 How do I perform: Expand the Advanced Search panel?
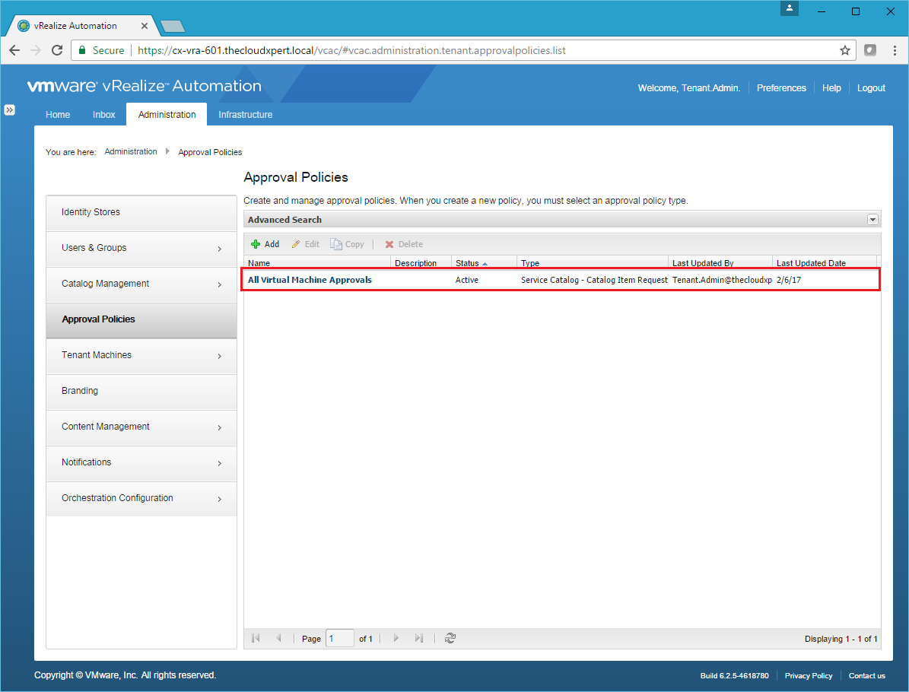point(872,220)
